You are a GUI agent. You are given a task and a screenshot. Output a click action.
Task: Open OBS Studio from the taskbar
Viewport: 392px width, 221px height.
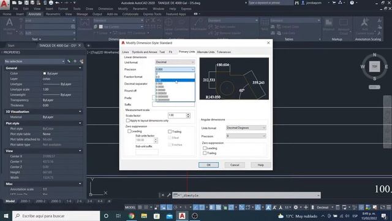click(195, 215)
